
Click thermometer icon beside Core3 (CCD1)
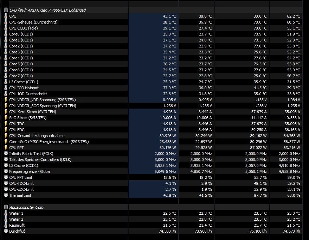click(x=6, y=52)
